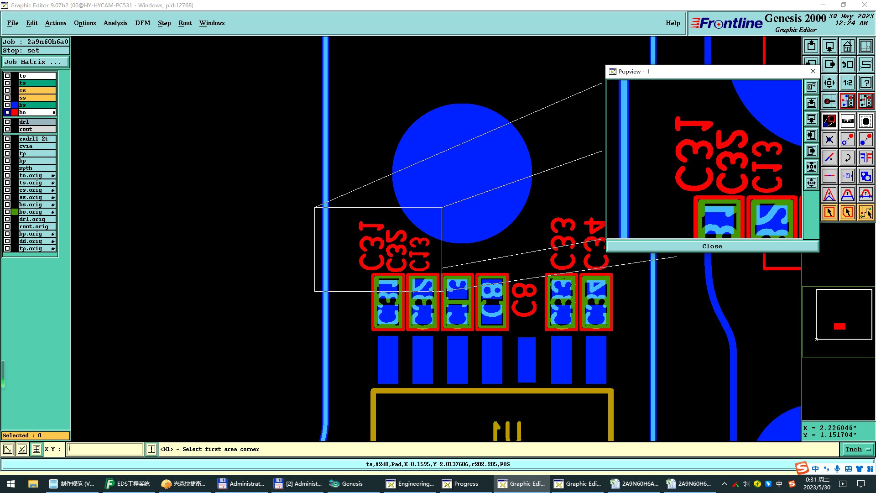Viewport: 876px width, 493px height.
Task: Toggle the checkbox for layer bo.orig
Action: tap(7, 212)
